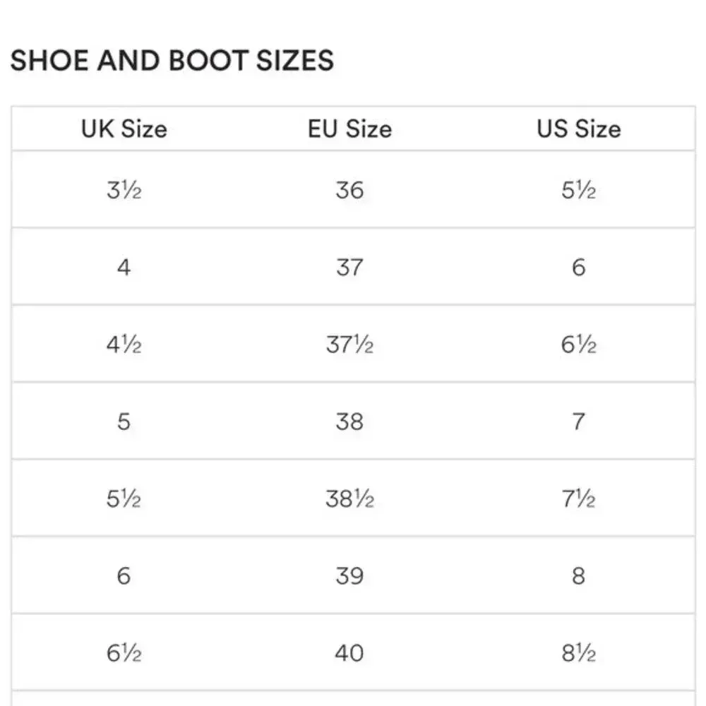Select the US size 6½ cell
The height and width of the screenshot is (706, 706).
[x=579, y=345]
